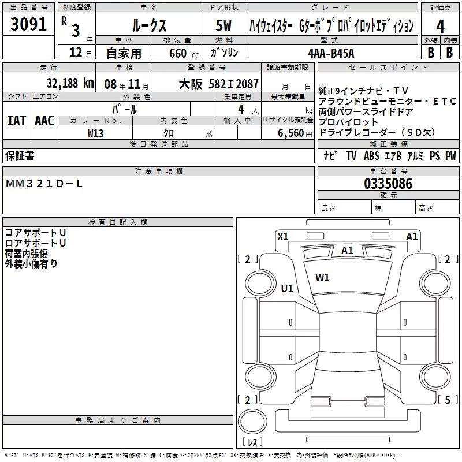Click lot number 3091

28,24
